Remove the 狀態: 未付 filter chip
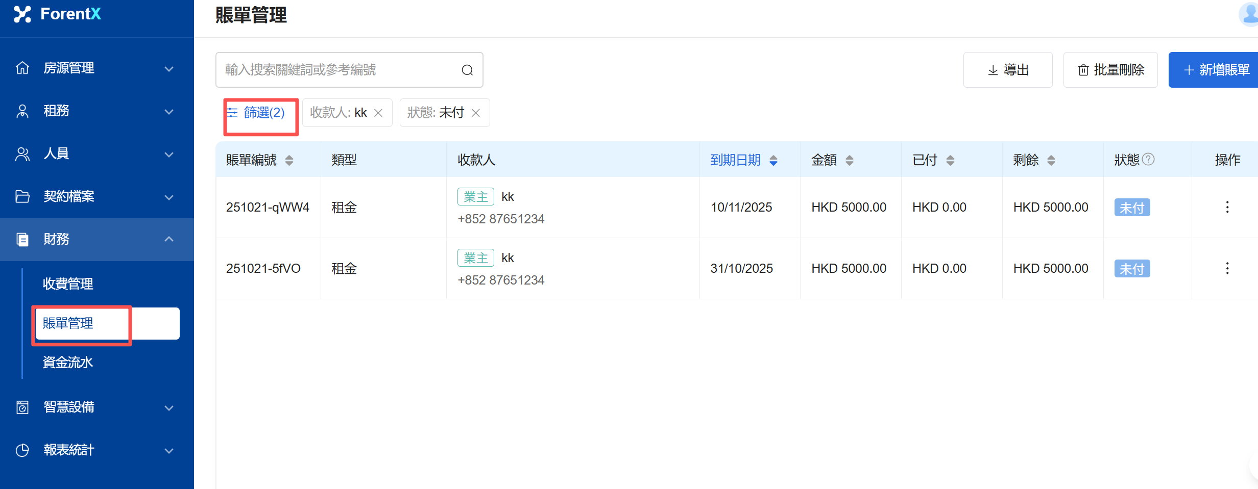 coord(475,113)
